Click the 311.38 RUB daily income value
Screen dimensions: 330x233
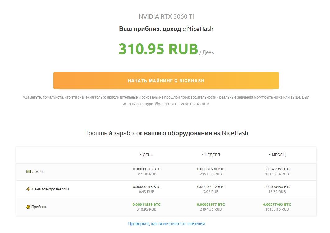[x=146, y=174]
